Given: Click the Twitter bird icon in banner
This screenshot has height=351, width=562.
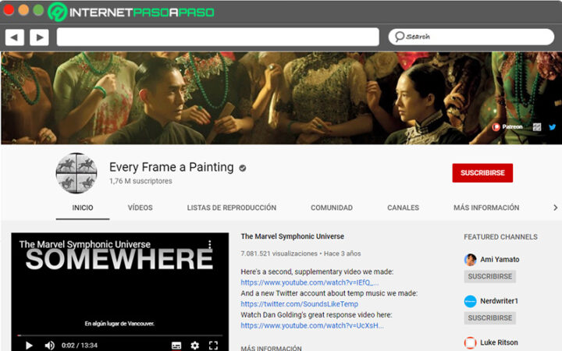Looking at the screenshot, I should click(553, 126).
